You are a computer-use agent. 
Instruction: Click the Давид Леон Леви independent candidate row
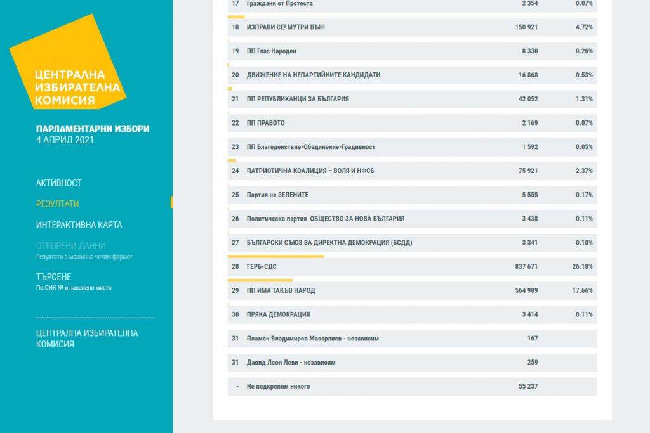[x=411, y=363]
